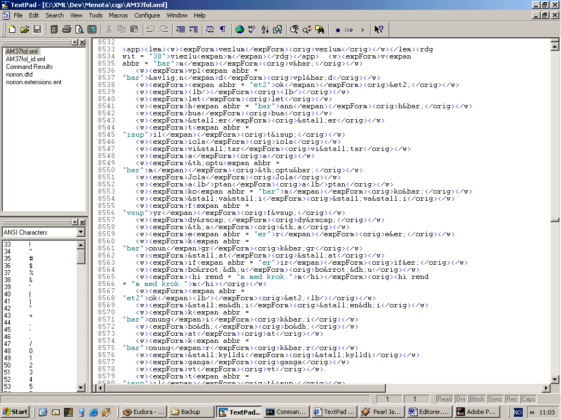Click the New document icon
Viewport: 561px width, 420px height.
tap(13, 30)
